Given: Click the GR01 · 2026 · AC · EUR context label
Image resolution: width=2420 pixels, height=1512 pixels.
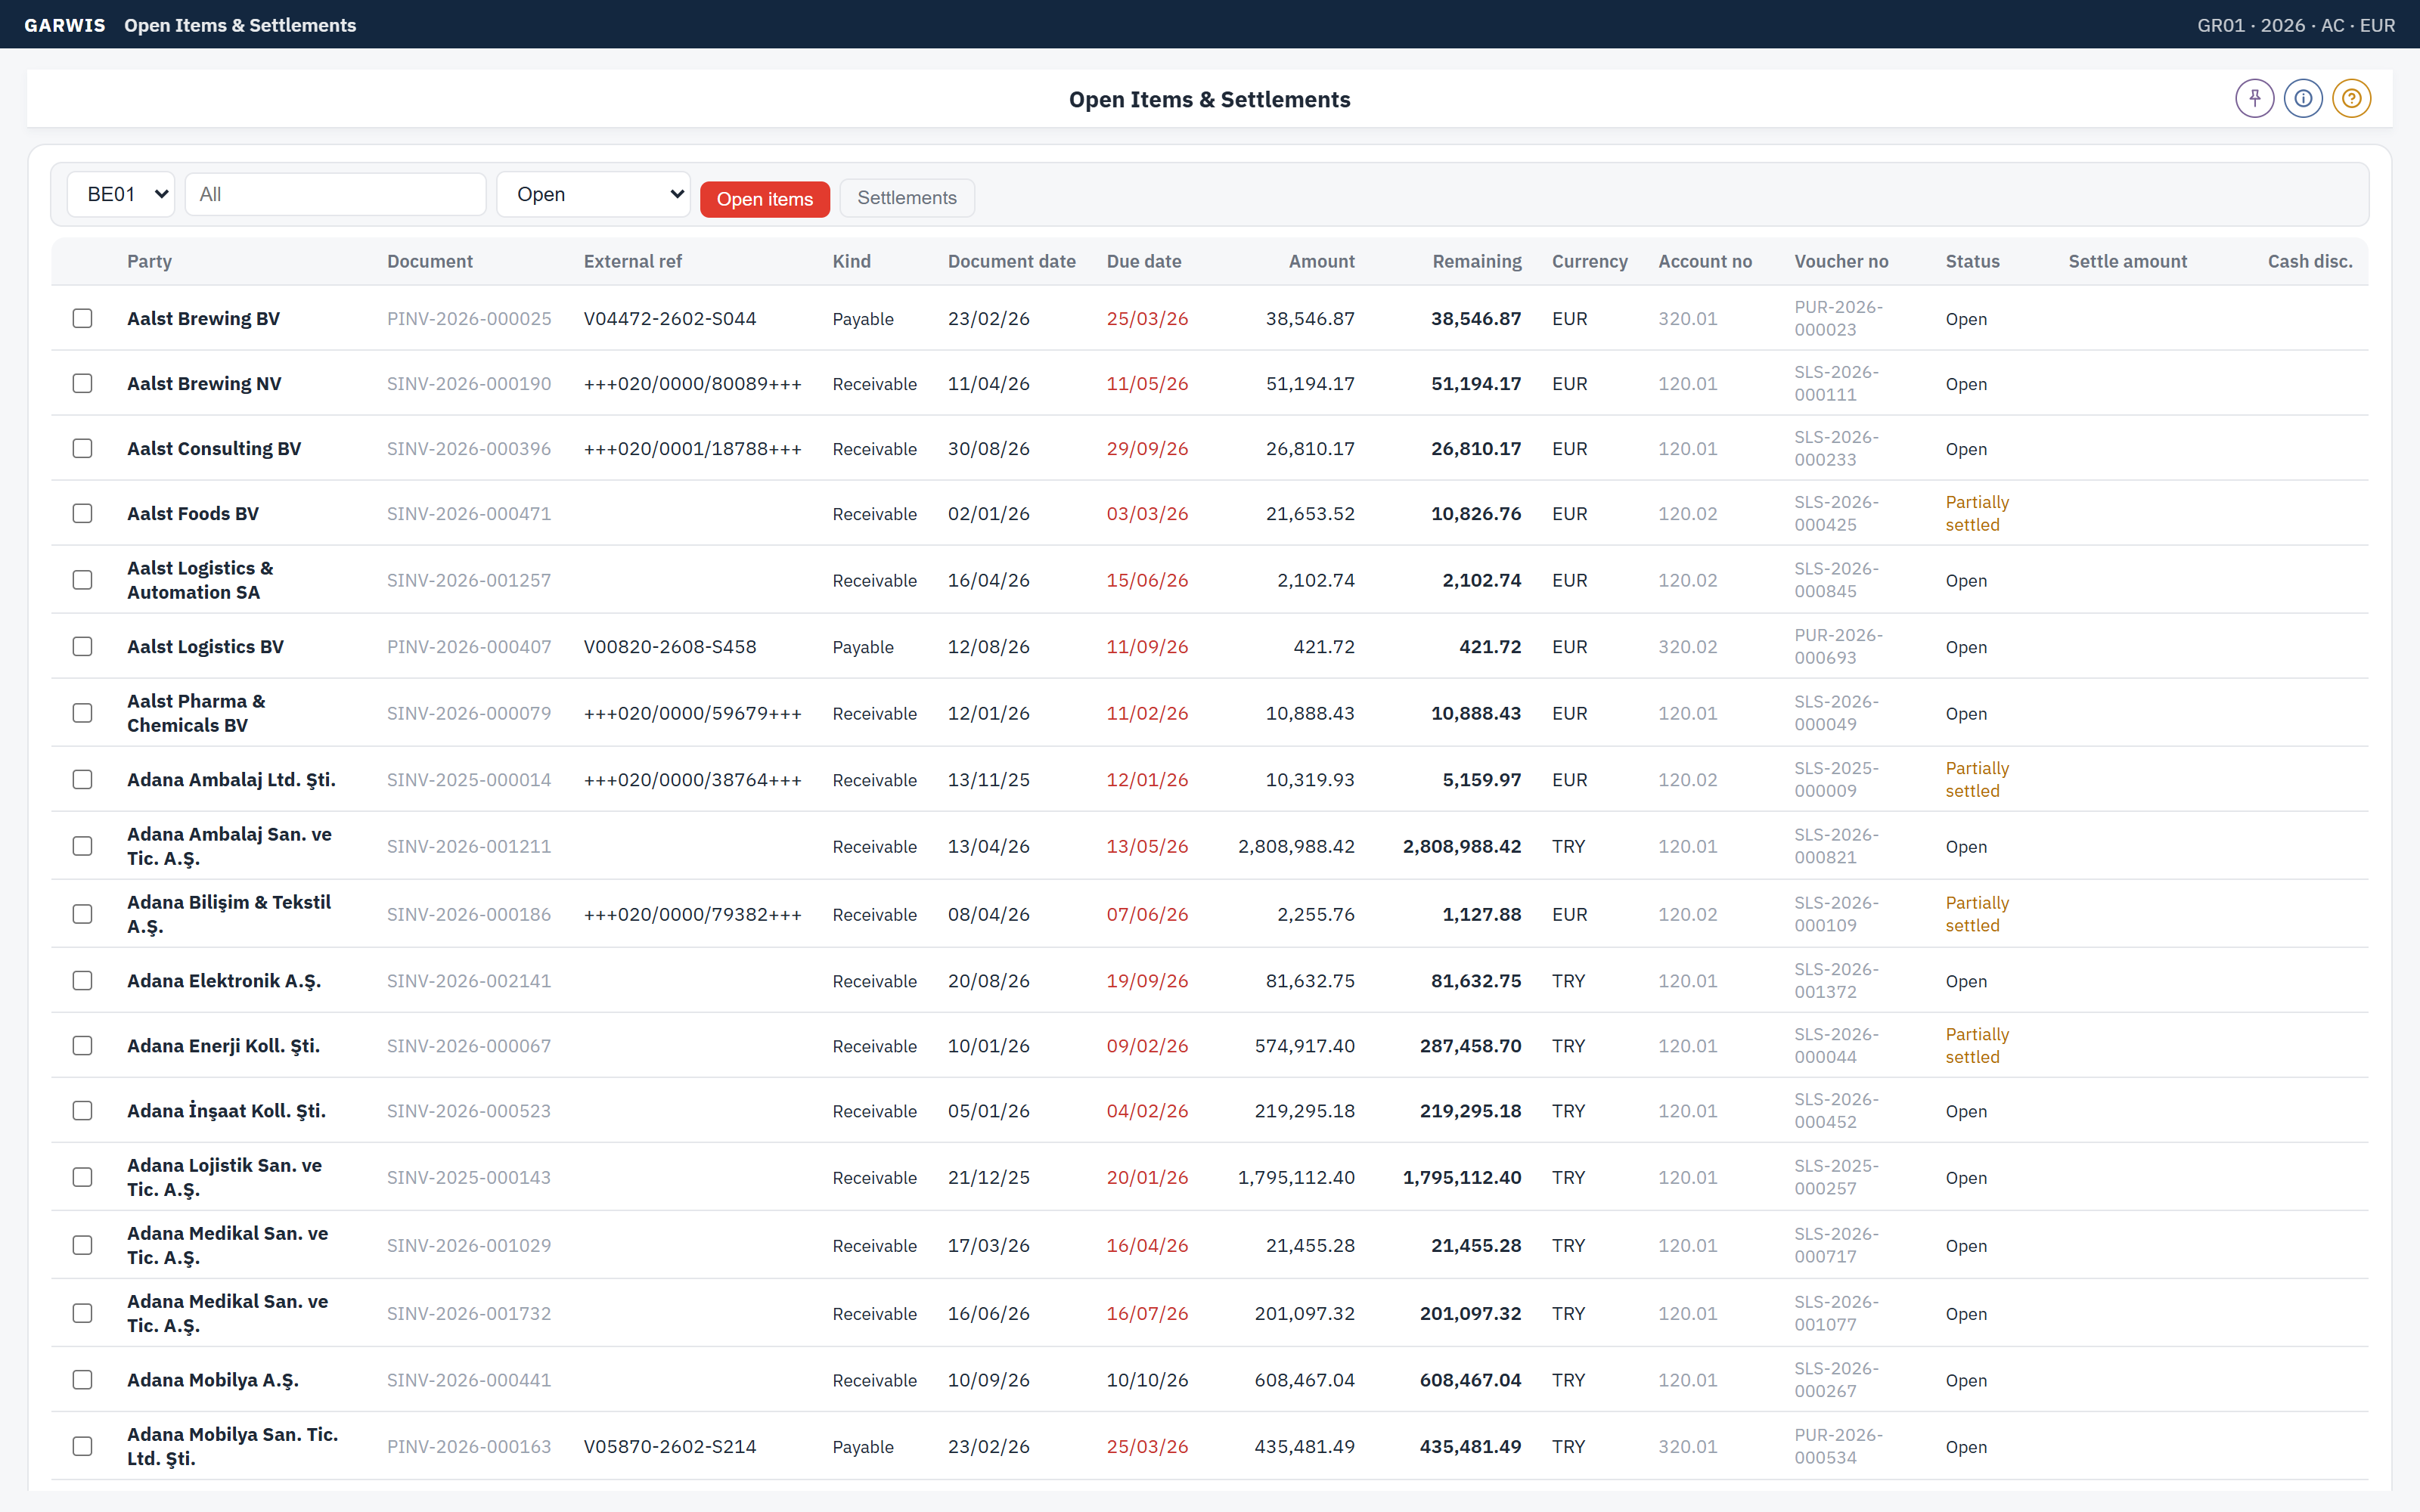Looking at the screenshot, I should (2296, 25).
